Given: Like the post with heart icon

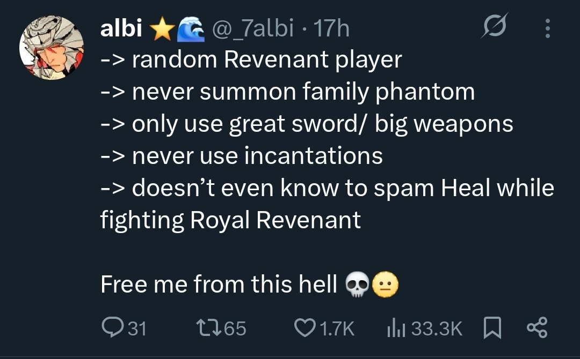Looking at the screenshot, I should coord(305,327).
